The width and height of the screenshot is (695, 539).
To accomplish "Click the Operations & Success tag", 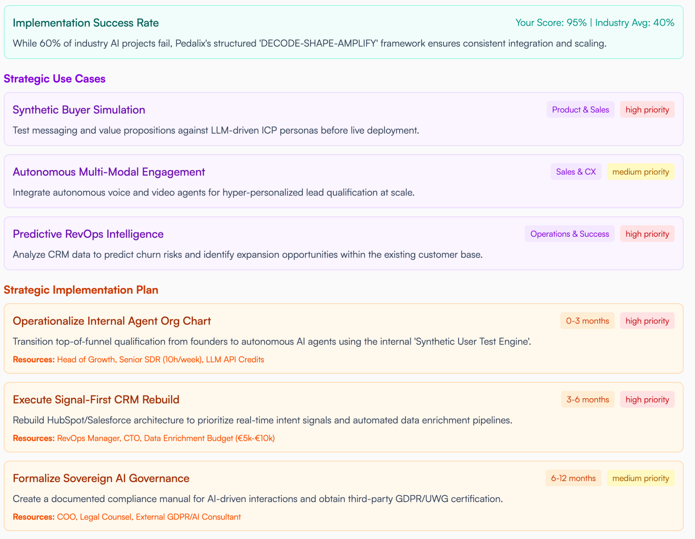I will 570,234.
